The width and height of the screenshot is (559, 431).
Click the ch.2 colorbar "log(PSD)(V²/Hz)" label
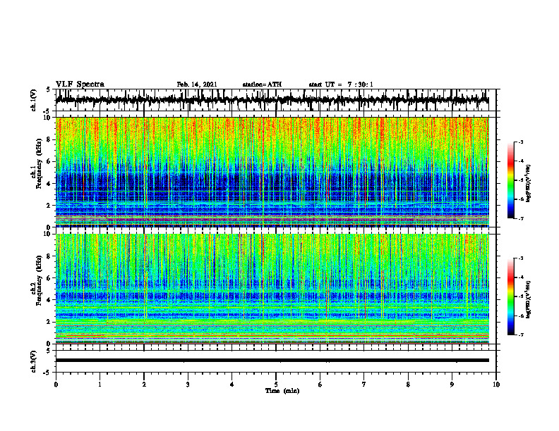point(529,300)
